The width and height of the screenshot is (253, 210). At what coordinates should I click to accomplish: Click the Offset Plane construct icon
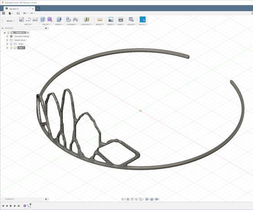[86, 20]
